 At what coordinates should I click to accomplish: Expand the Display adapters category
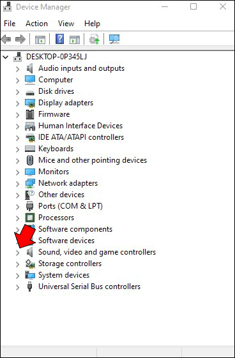coord(18,103)
